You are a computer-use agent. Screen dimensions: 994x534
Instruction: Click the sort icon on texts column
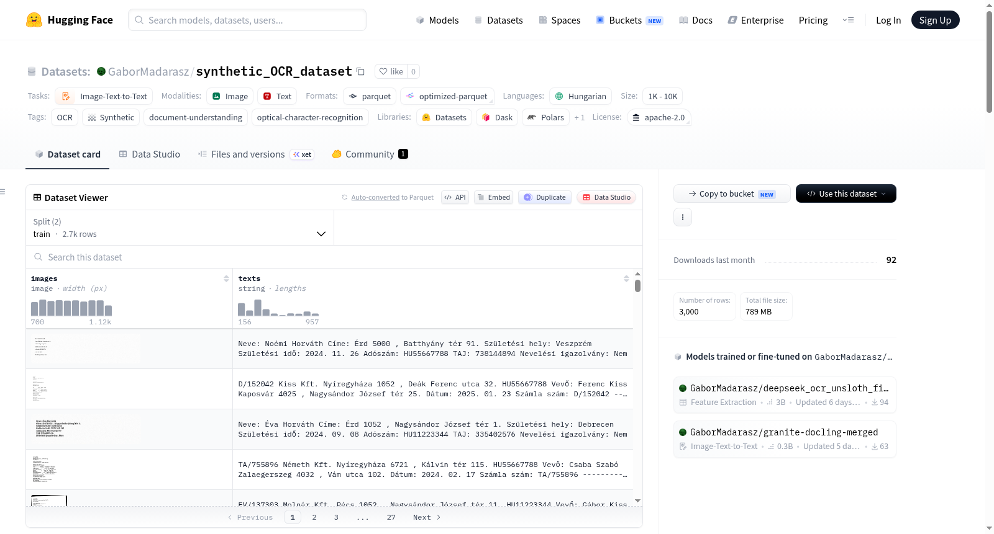point(626,278)
